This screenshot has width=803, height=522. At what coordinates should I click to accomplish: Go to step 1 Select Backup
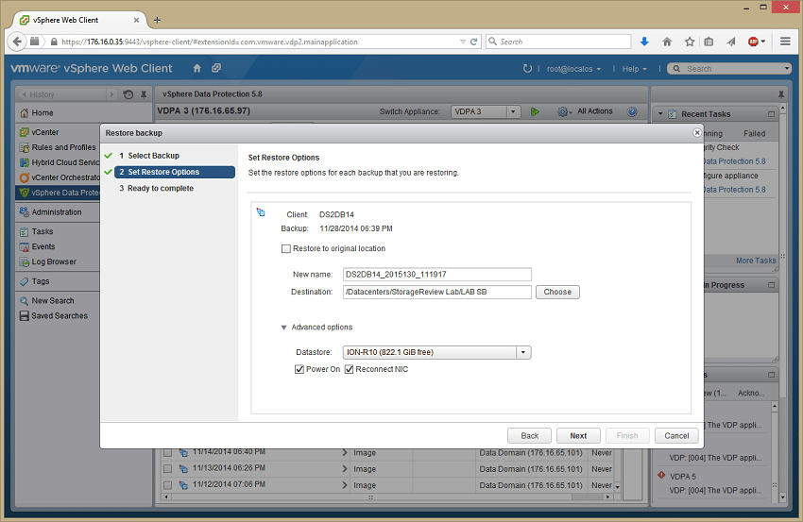click(x=149, y=156)
